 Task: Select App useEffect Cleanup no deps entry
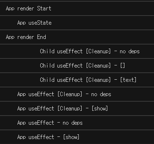[x=77, y=94]
